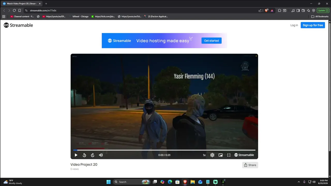This screenshot has height=186, width=331.
Task: Open the browser extensions puzzle icon
Action: point(280,11)
